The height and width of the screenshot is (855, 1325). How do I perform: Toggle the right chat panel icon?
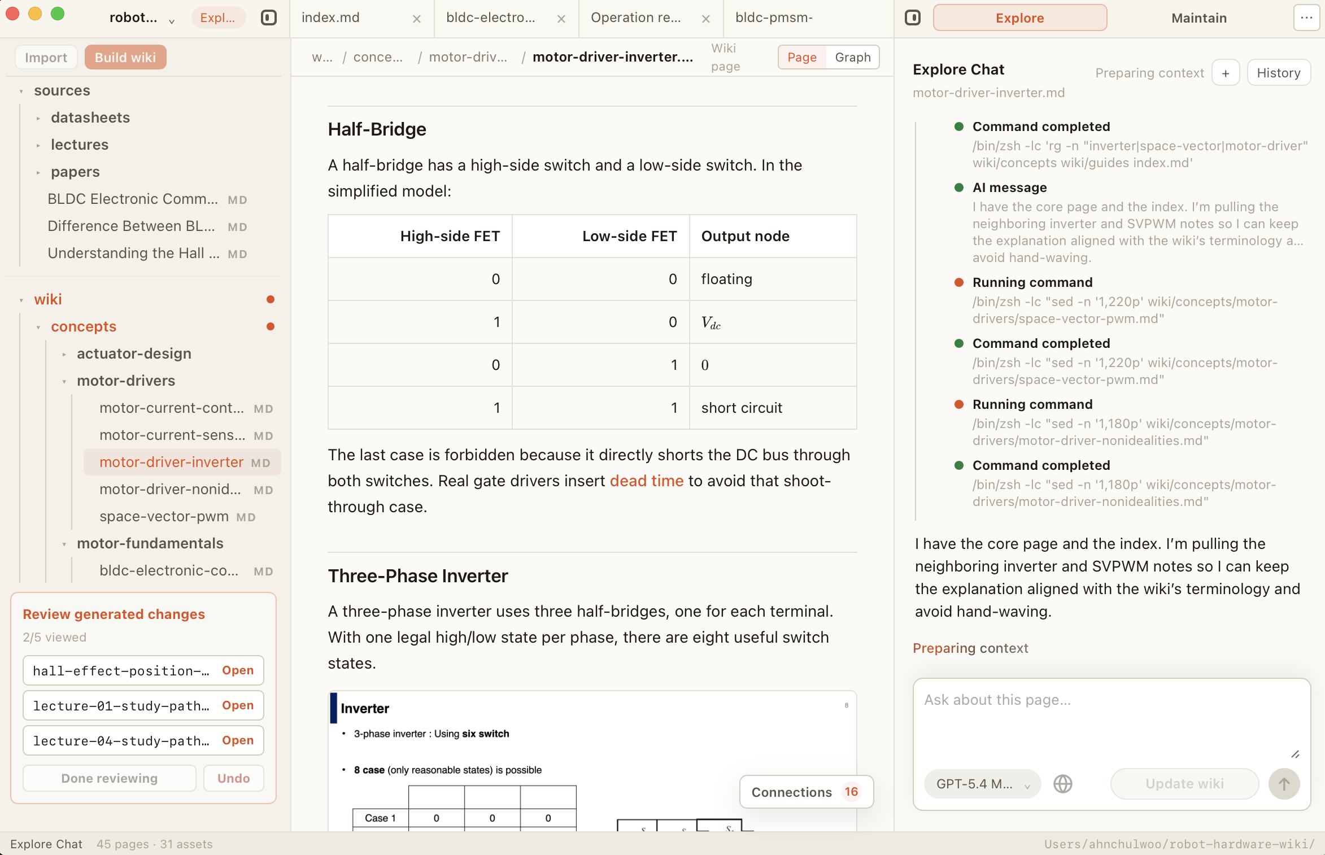click(x=913, y=18)
